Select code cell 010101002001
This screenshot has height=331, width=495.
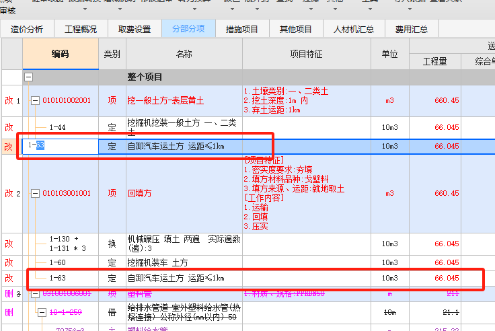(67, 100)
